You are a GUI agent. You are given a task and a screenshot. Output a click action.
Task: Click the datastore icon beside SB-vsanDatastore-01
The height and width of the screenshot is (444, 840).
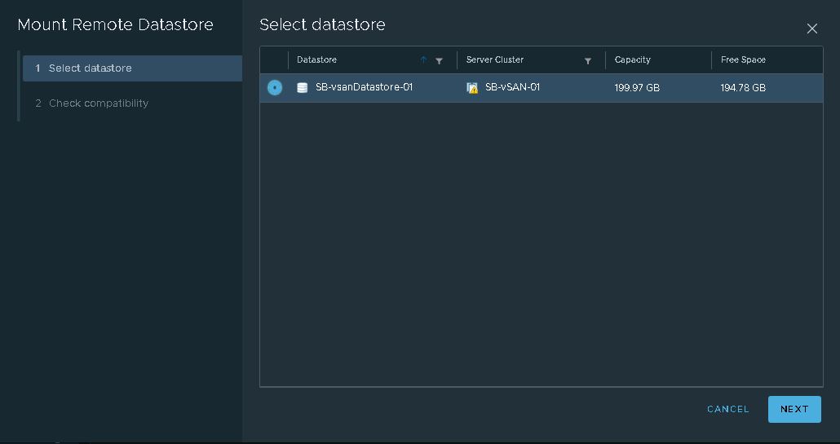[302, 88]
